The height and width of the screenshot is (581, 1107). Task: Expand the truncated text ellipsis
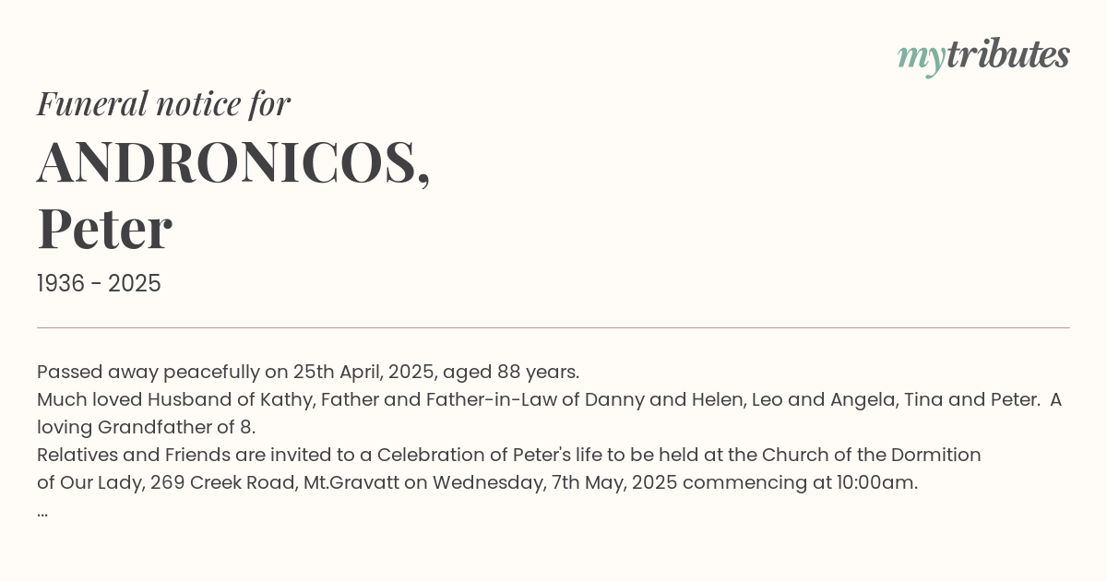[42, 514]
